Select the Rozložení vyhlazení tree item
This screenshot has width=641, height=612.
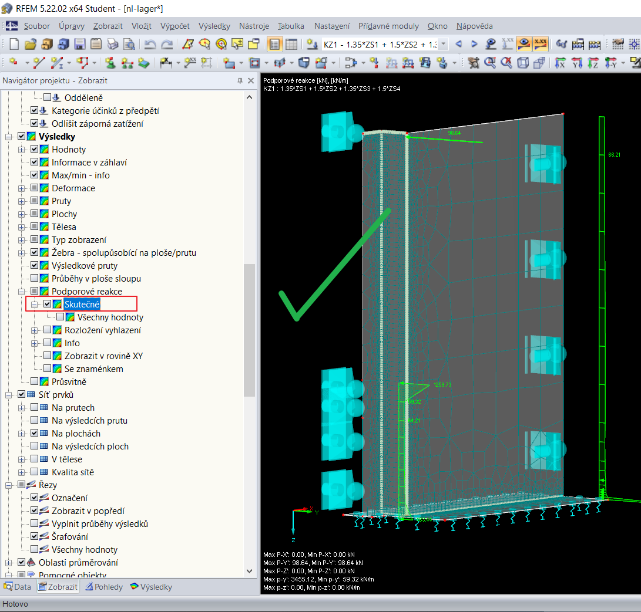pyautogui.click(x=102, y=330)
